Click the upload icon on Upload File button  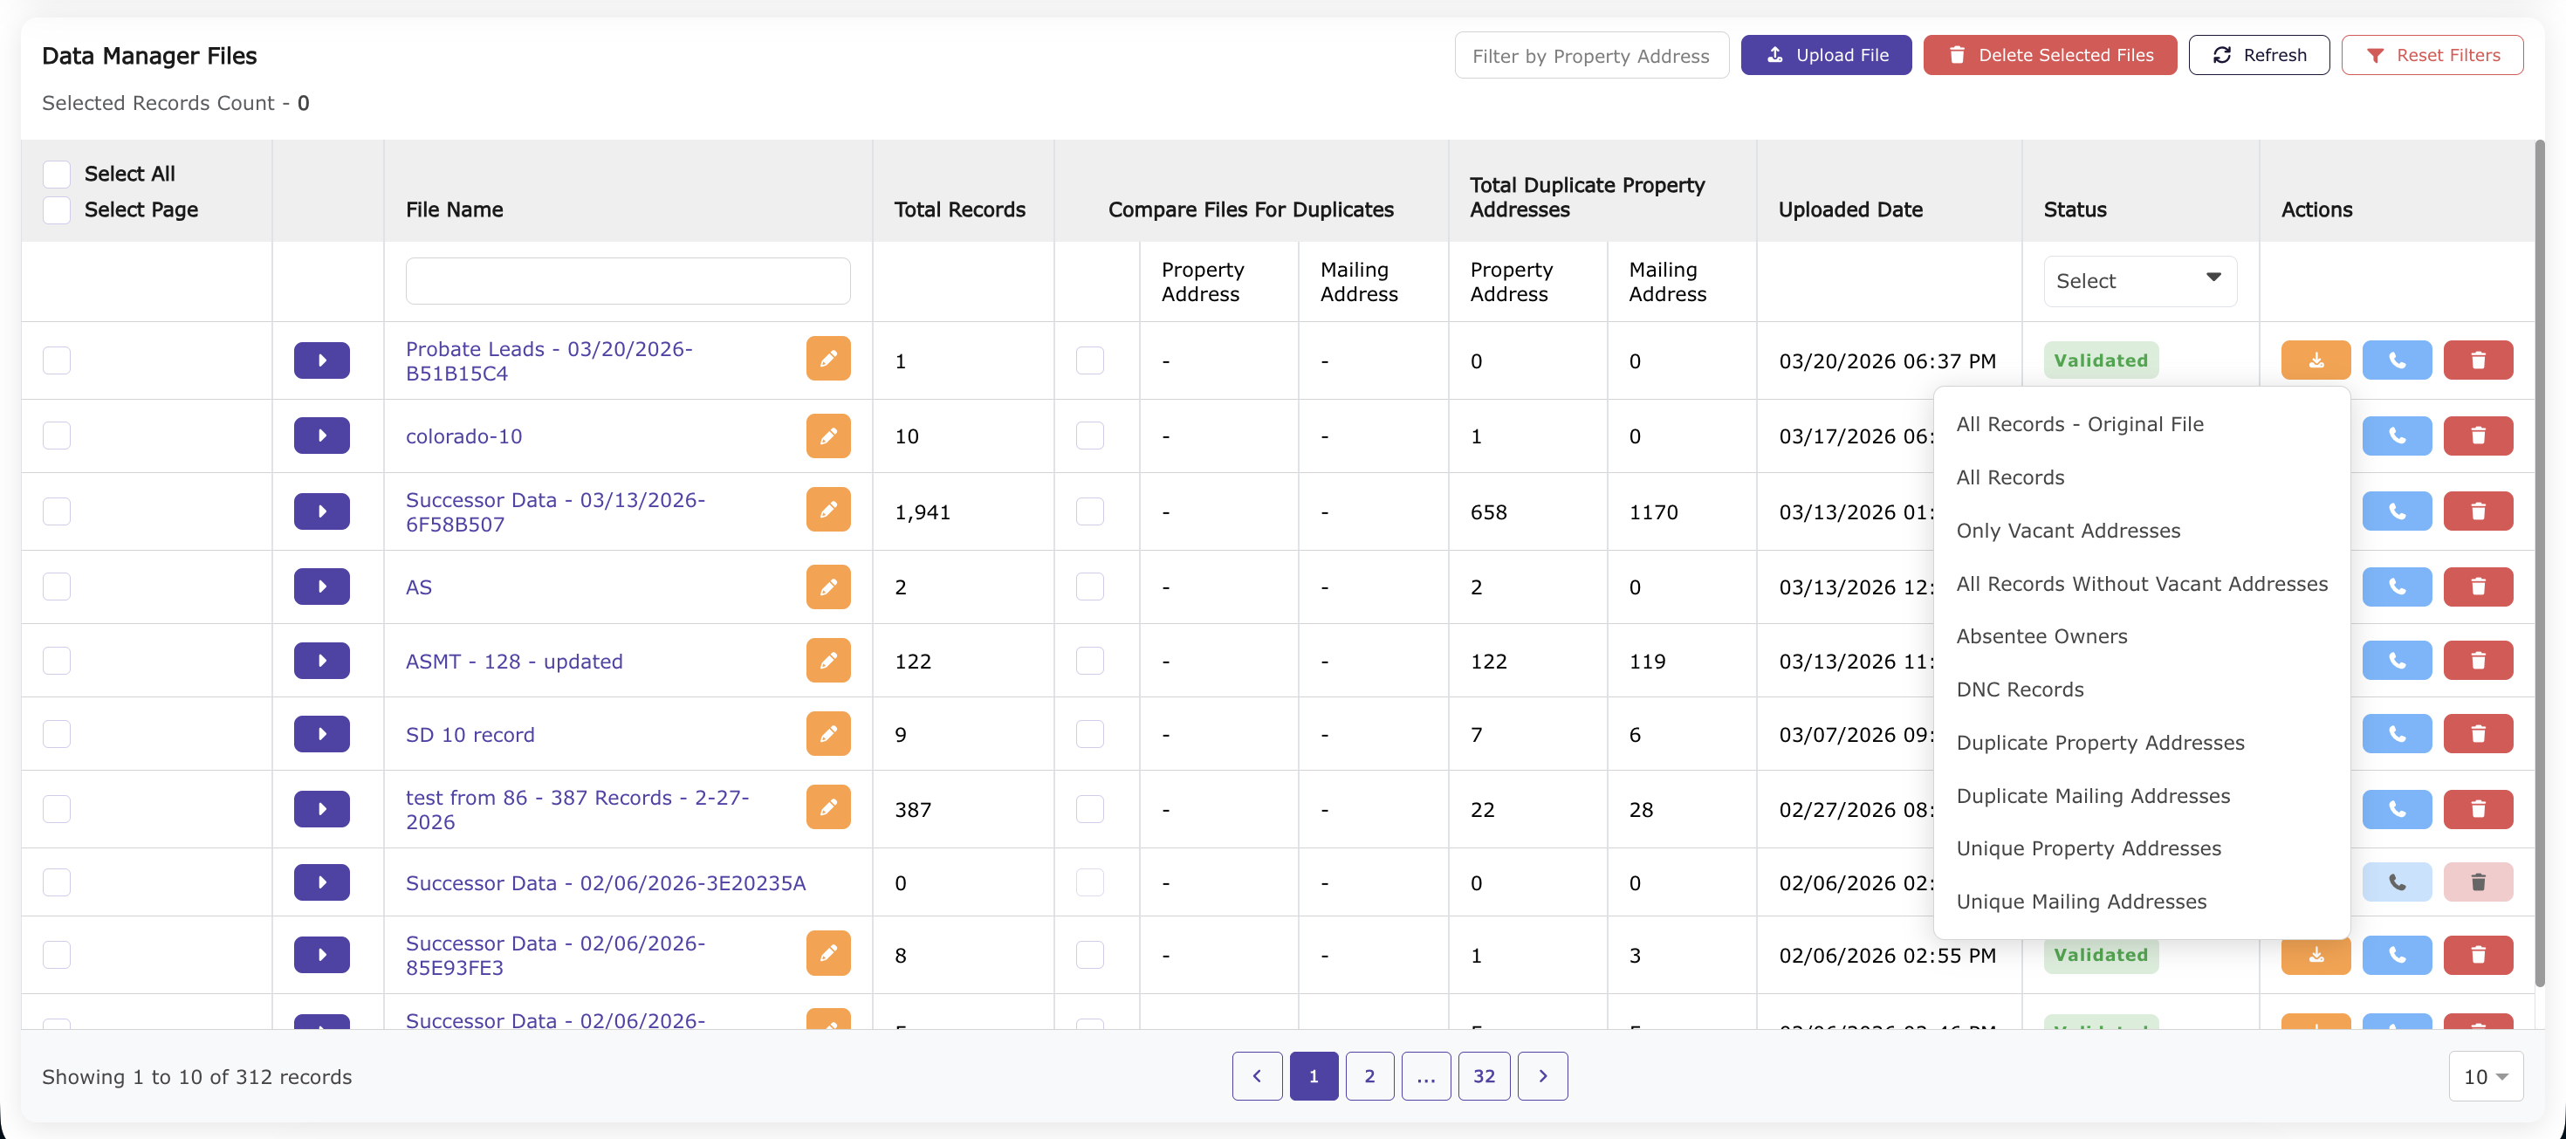point(1776,55)
